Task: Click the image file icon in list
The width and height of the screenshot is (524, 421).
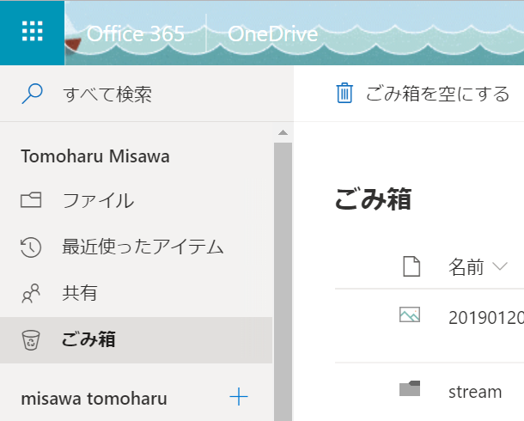Action: click(x=410, y=314)
